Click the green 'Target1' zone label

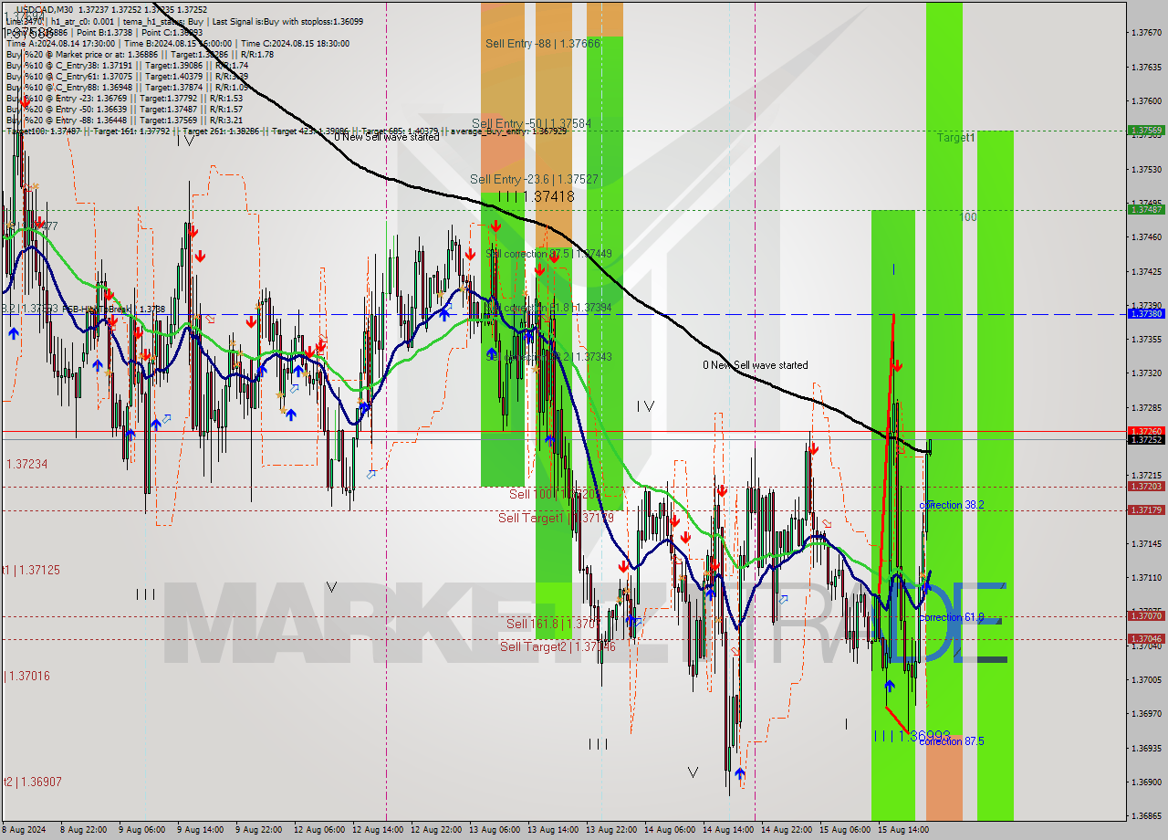point(955,137)
